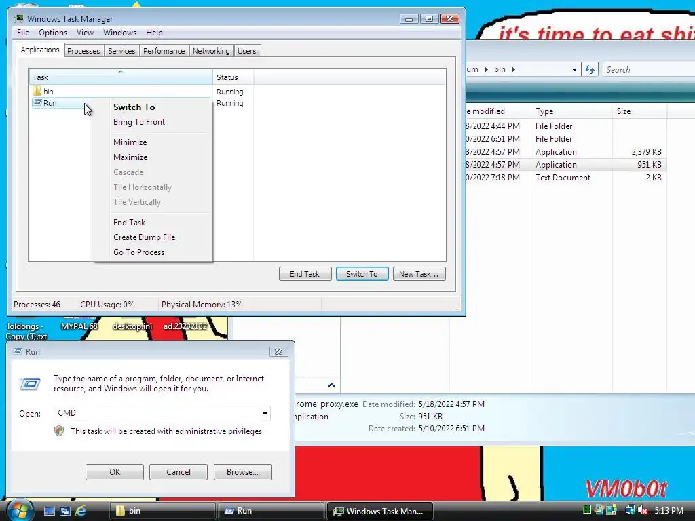This screenshot has width=695, height=521.
Task: Switch to the Services tab
Action: (x=121, y=51)
